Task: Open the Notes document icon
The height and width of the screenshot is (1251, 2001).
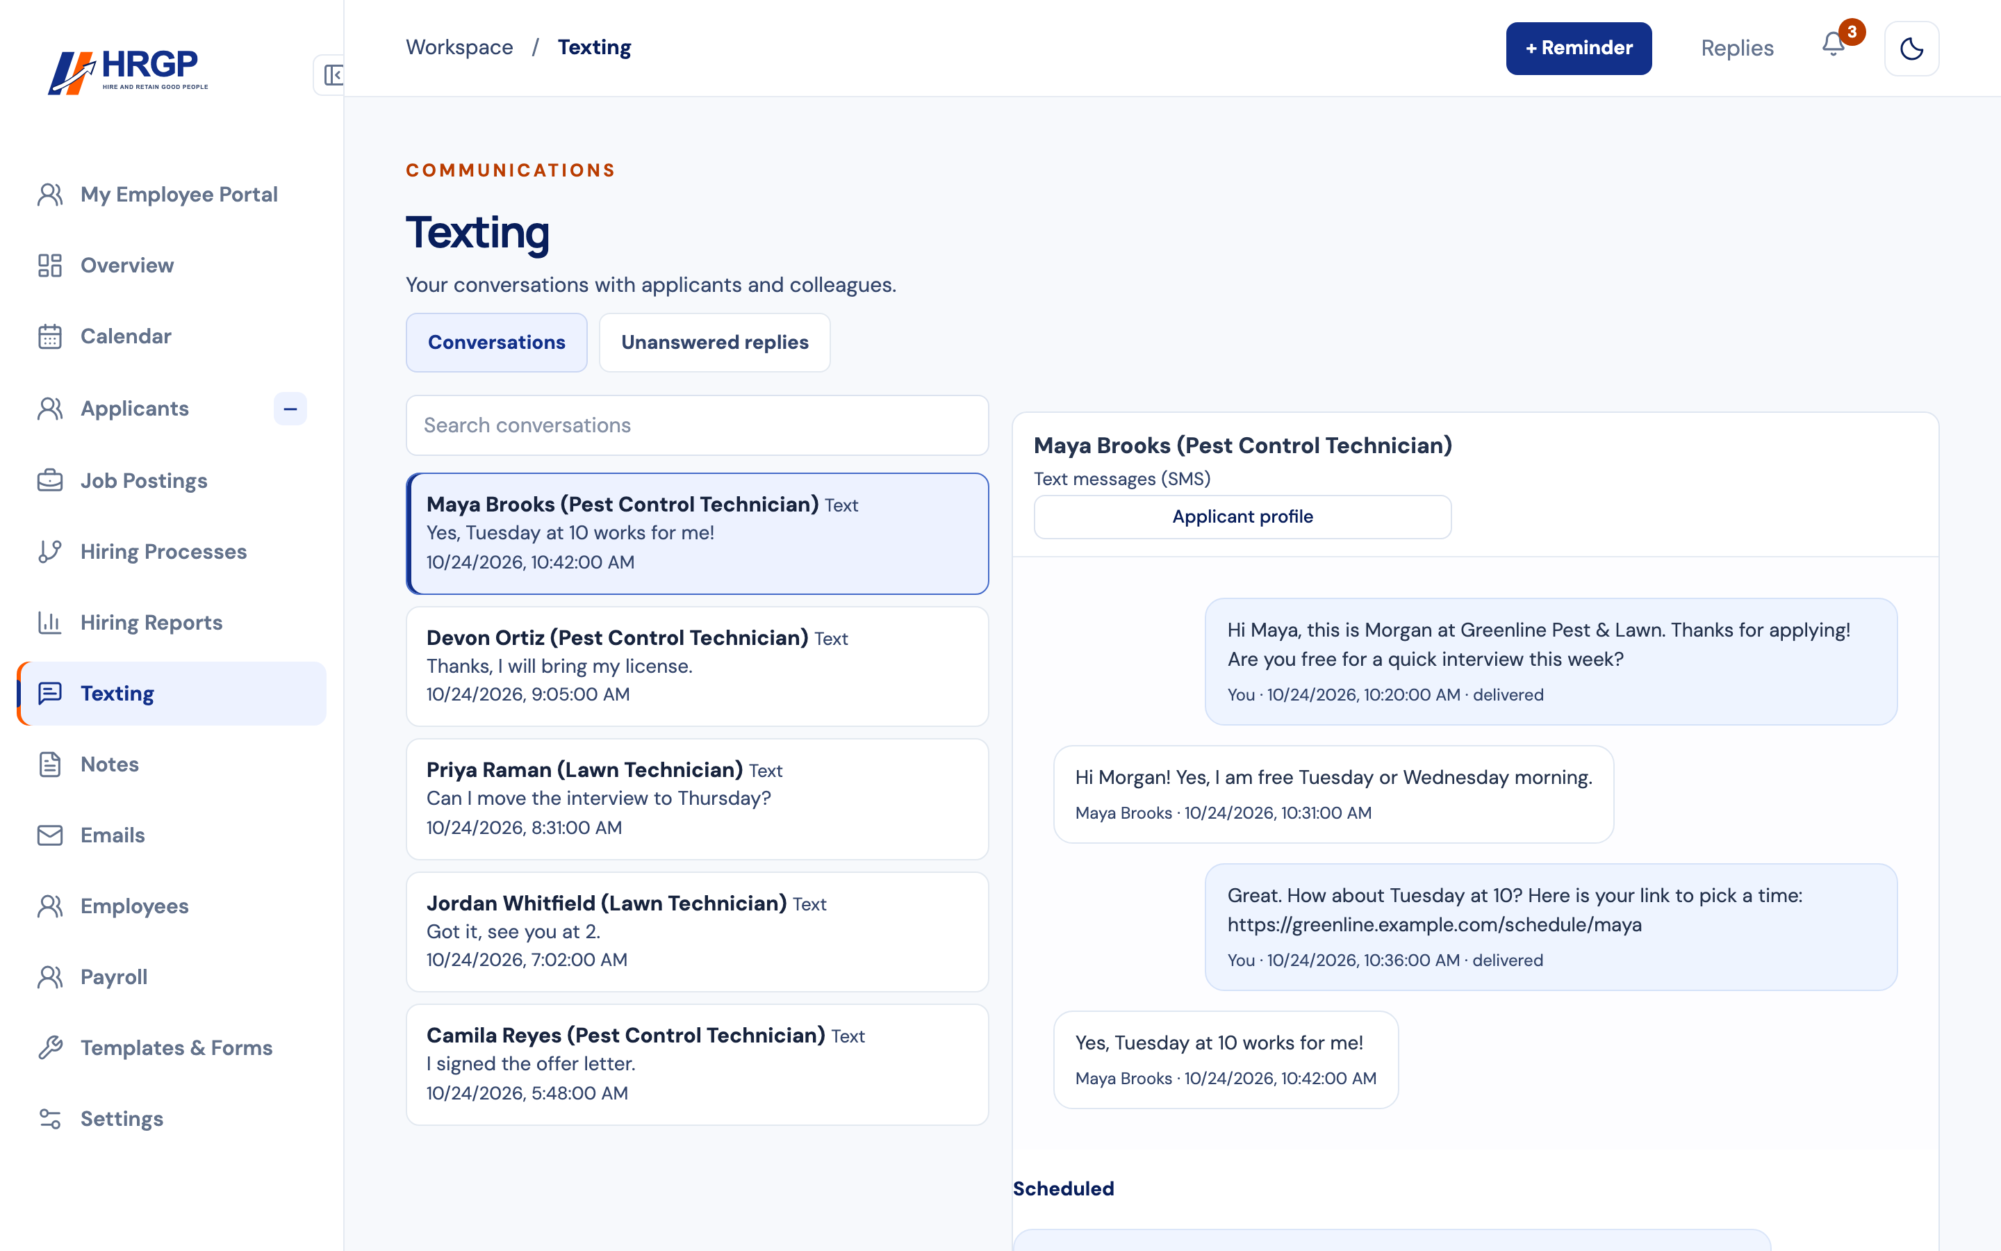Action: click(x=49, y=764)
